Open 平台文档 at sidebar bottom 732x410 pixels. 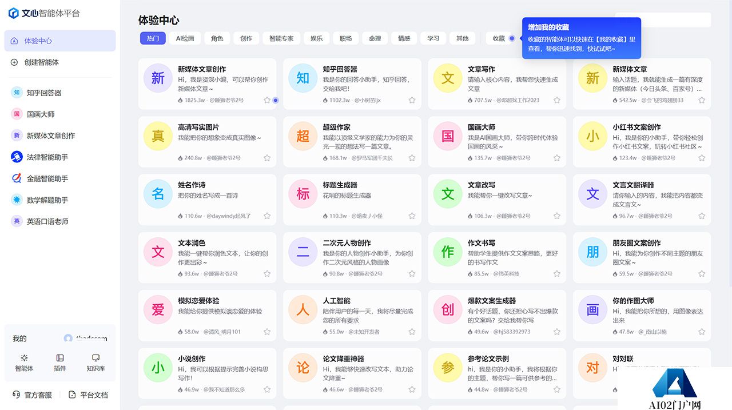88,395
